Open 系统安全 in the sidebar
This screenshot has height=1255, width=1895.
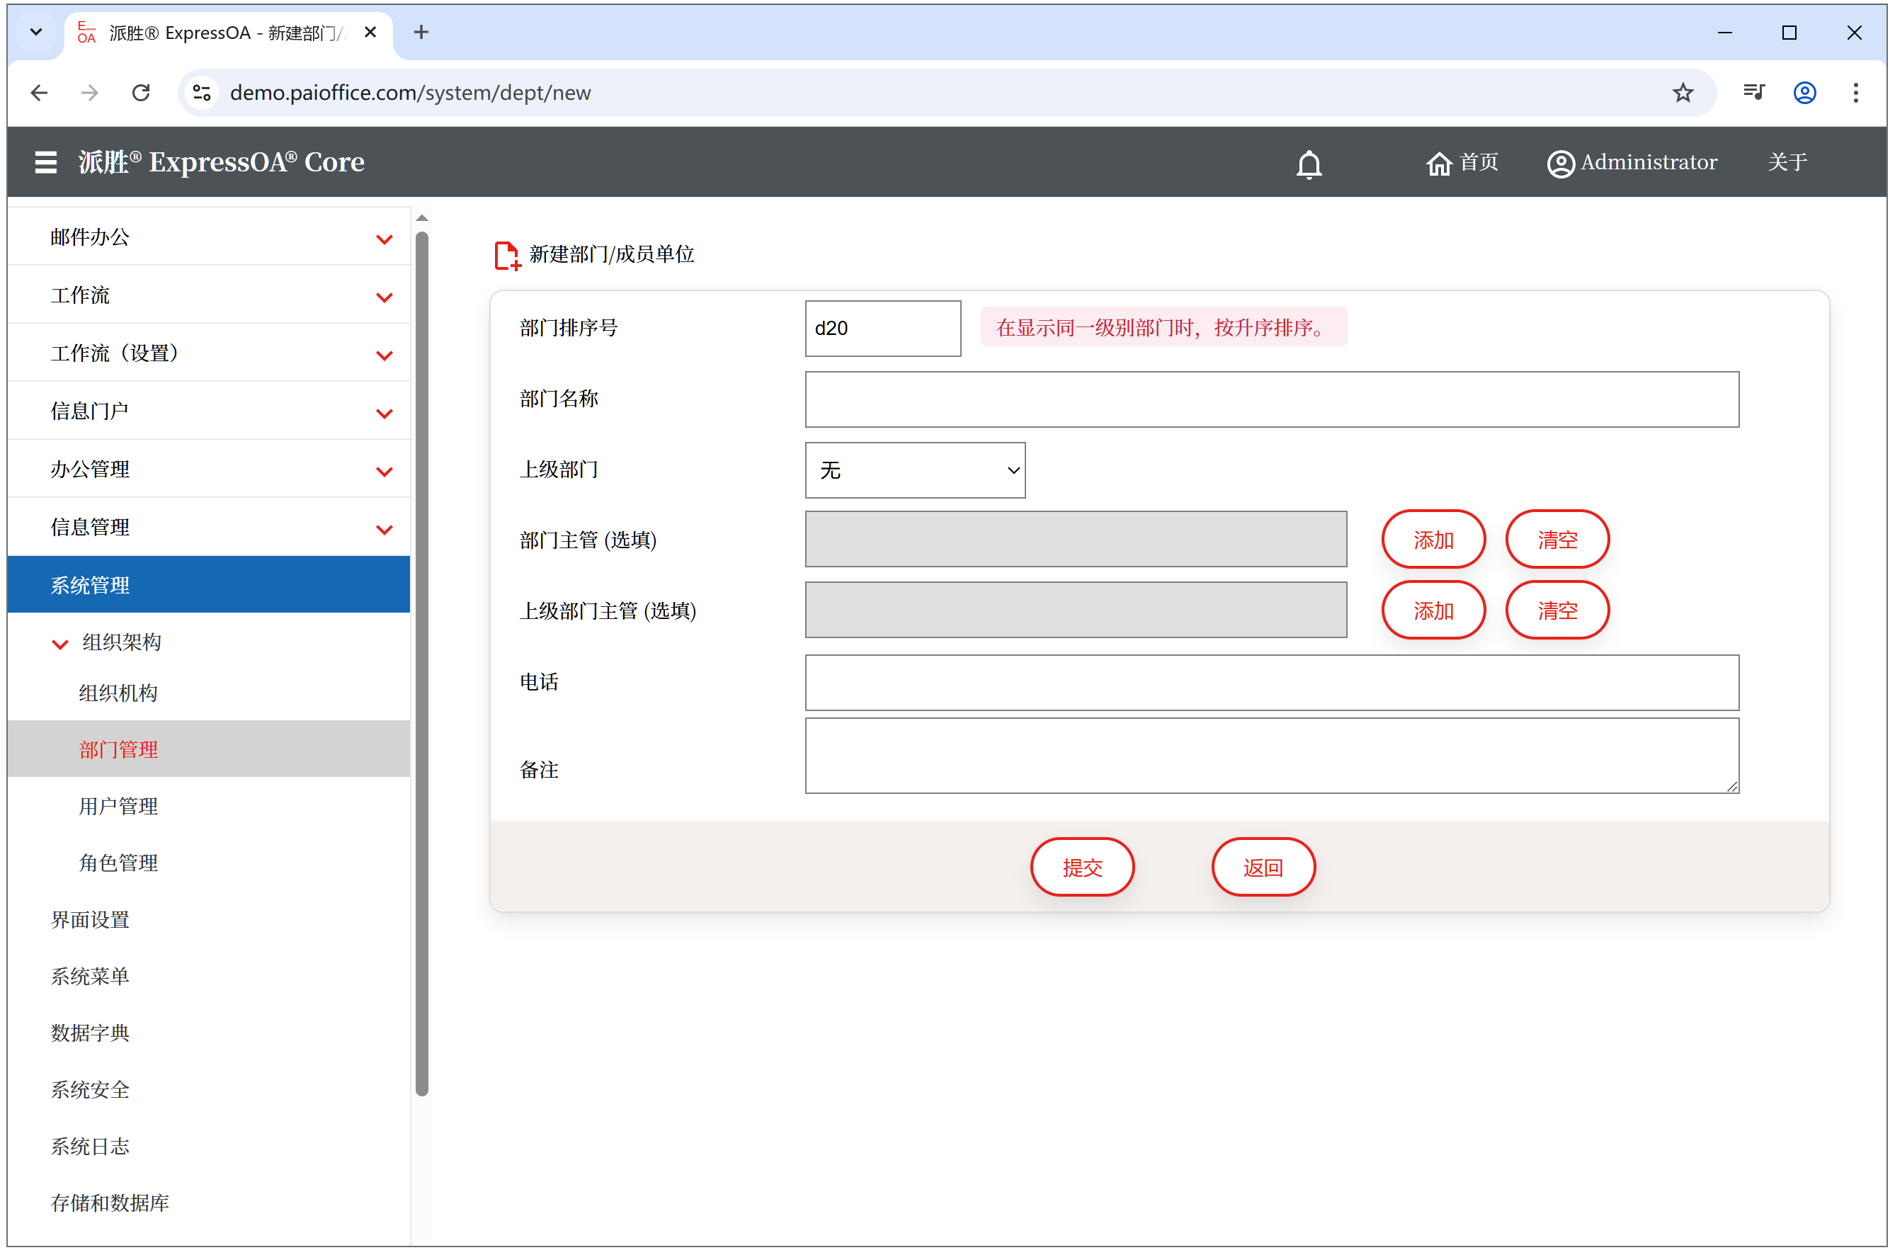tap(91, 1089)
